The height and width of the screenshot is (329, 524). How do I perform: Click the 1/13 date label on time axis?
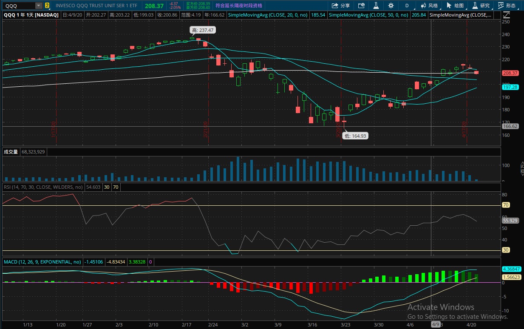(x=28, y=324)
